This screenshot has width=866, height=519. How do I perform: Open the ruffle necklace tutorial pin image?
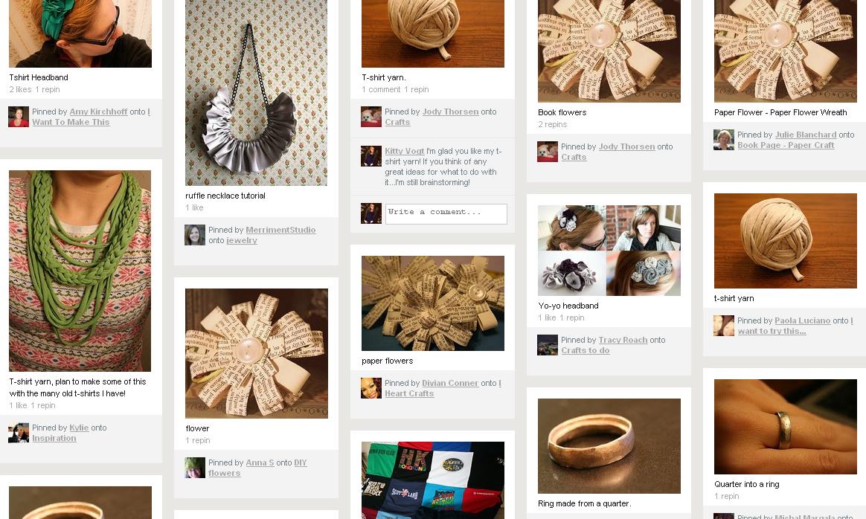coord(256,93)
